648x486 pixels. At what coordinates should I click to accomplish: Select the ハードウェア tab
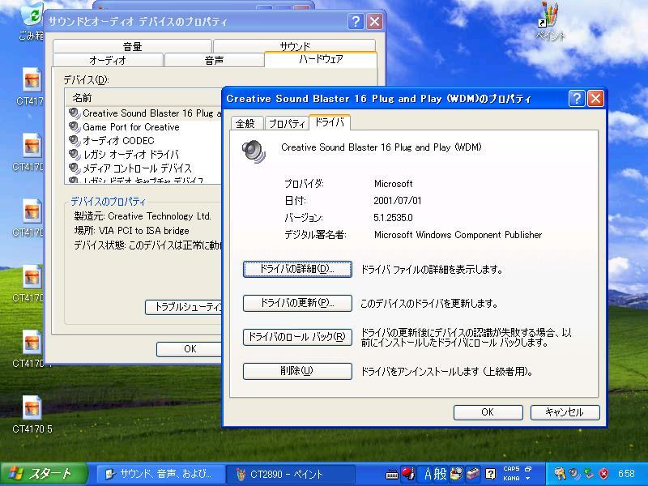[x=321, y=59]
